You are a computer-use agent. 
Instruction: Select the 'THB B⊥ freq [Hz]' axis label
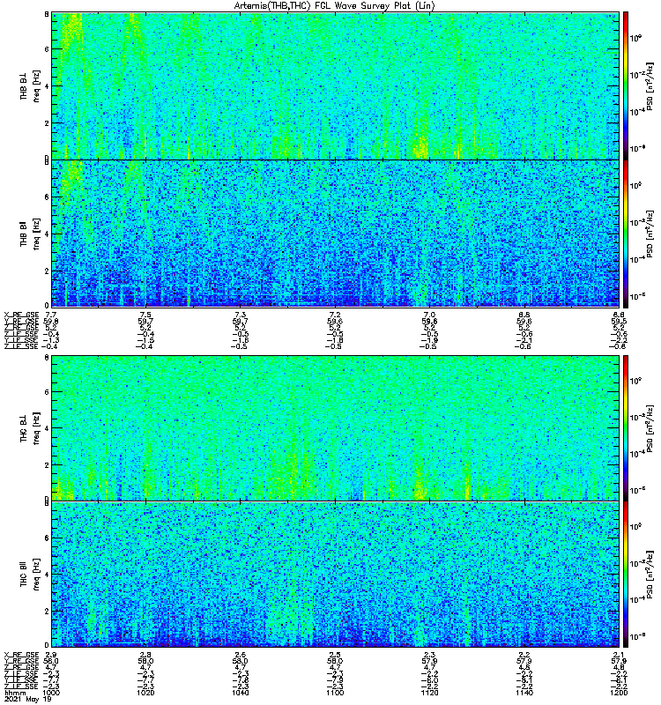pos(30,85)
